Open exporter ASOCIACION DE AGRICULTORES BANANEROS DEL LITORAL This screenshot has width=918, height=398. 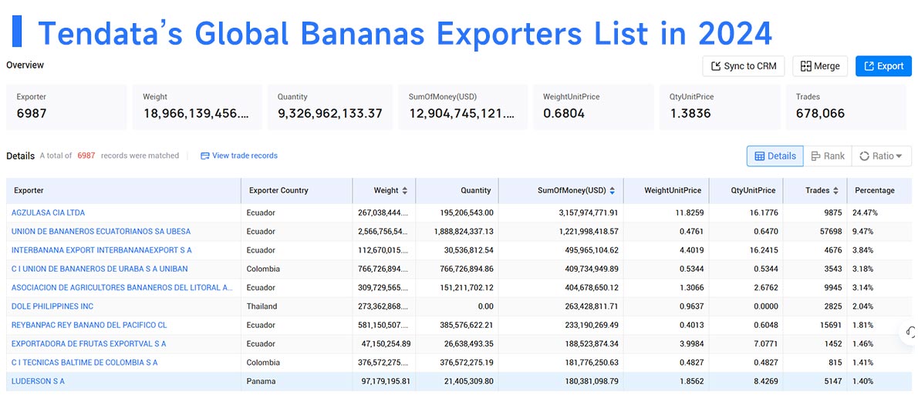122,288
